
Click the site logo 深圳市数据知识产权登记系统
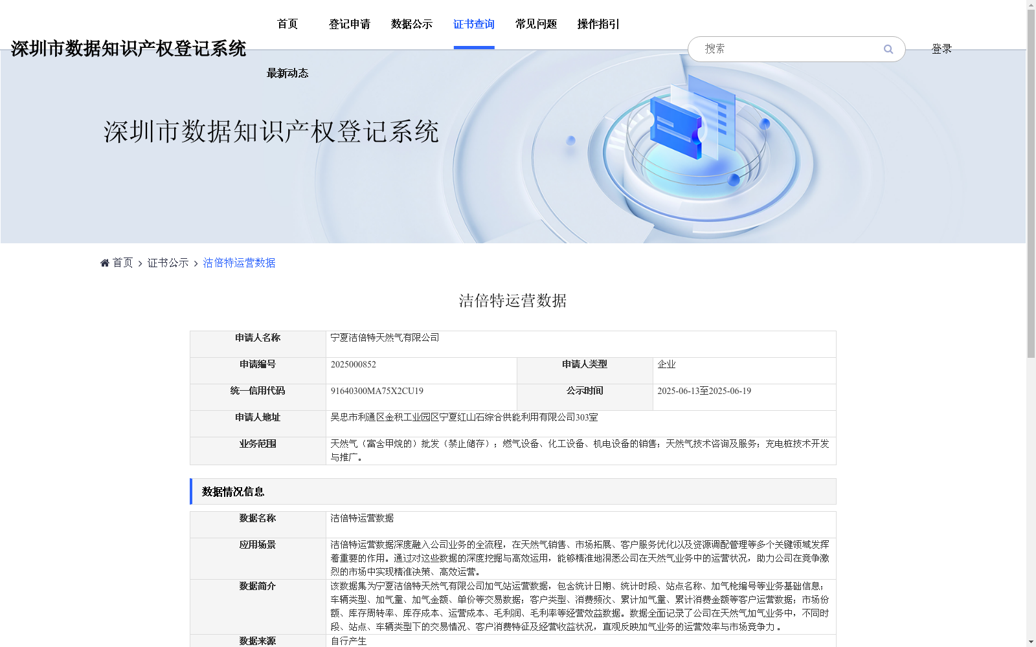[x=129, y=48]
